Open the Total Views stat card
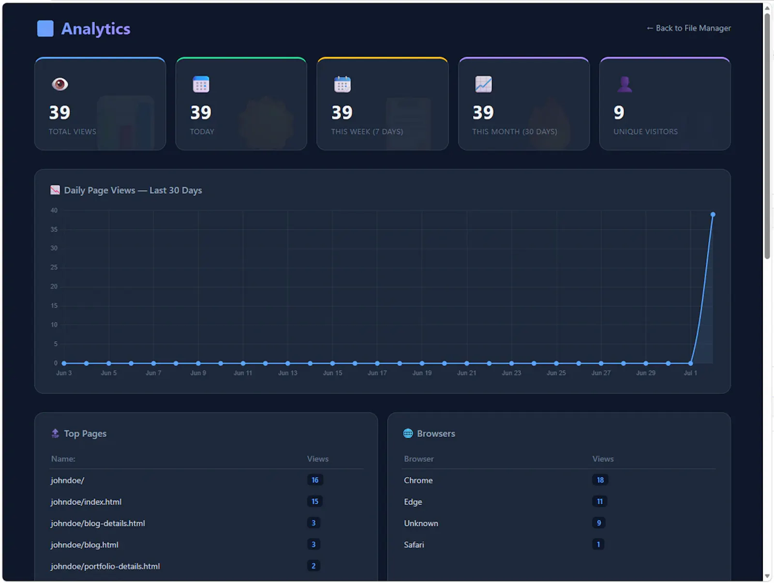774x583 pixels. 100,104
